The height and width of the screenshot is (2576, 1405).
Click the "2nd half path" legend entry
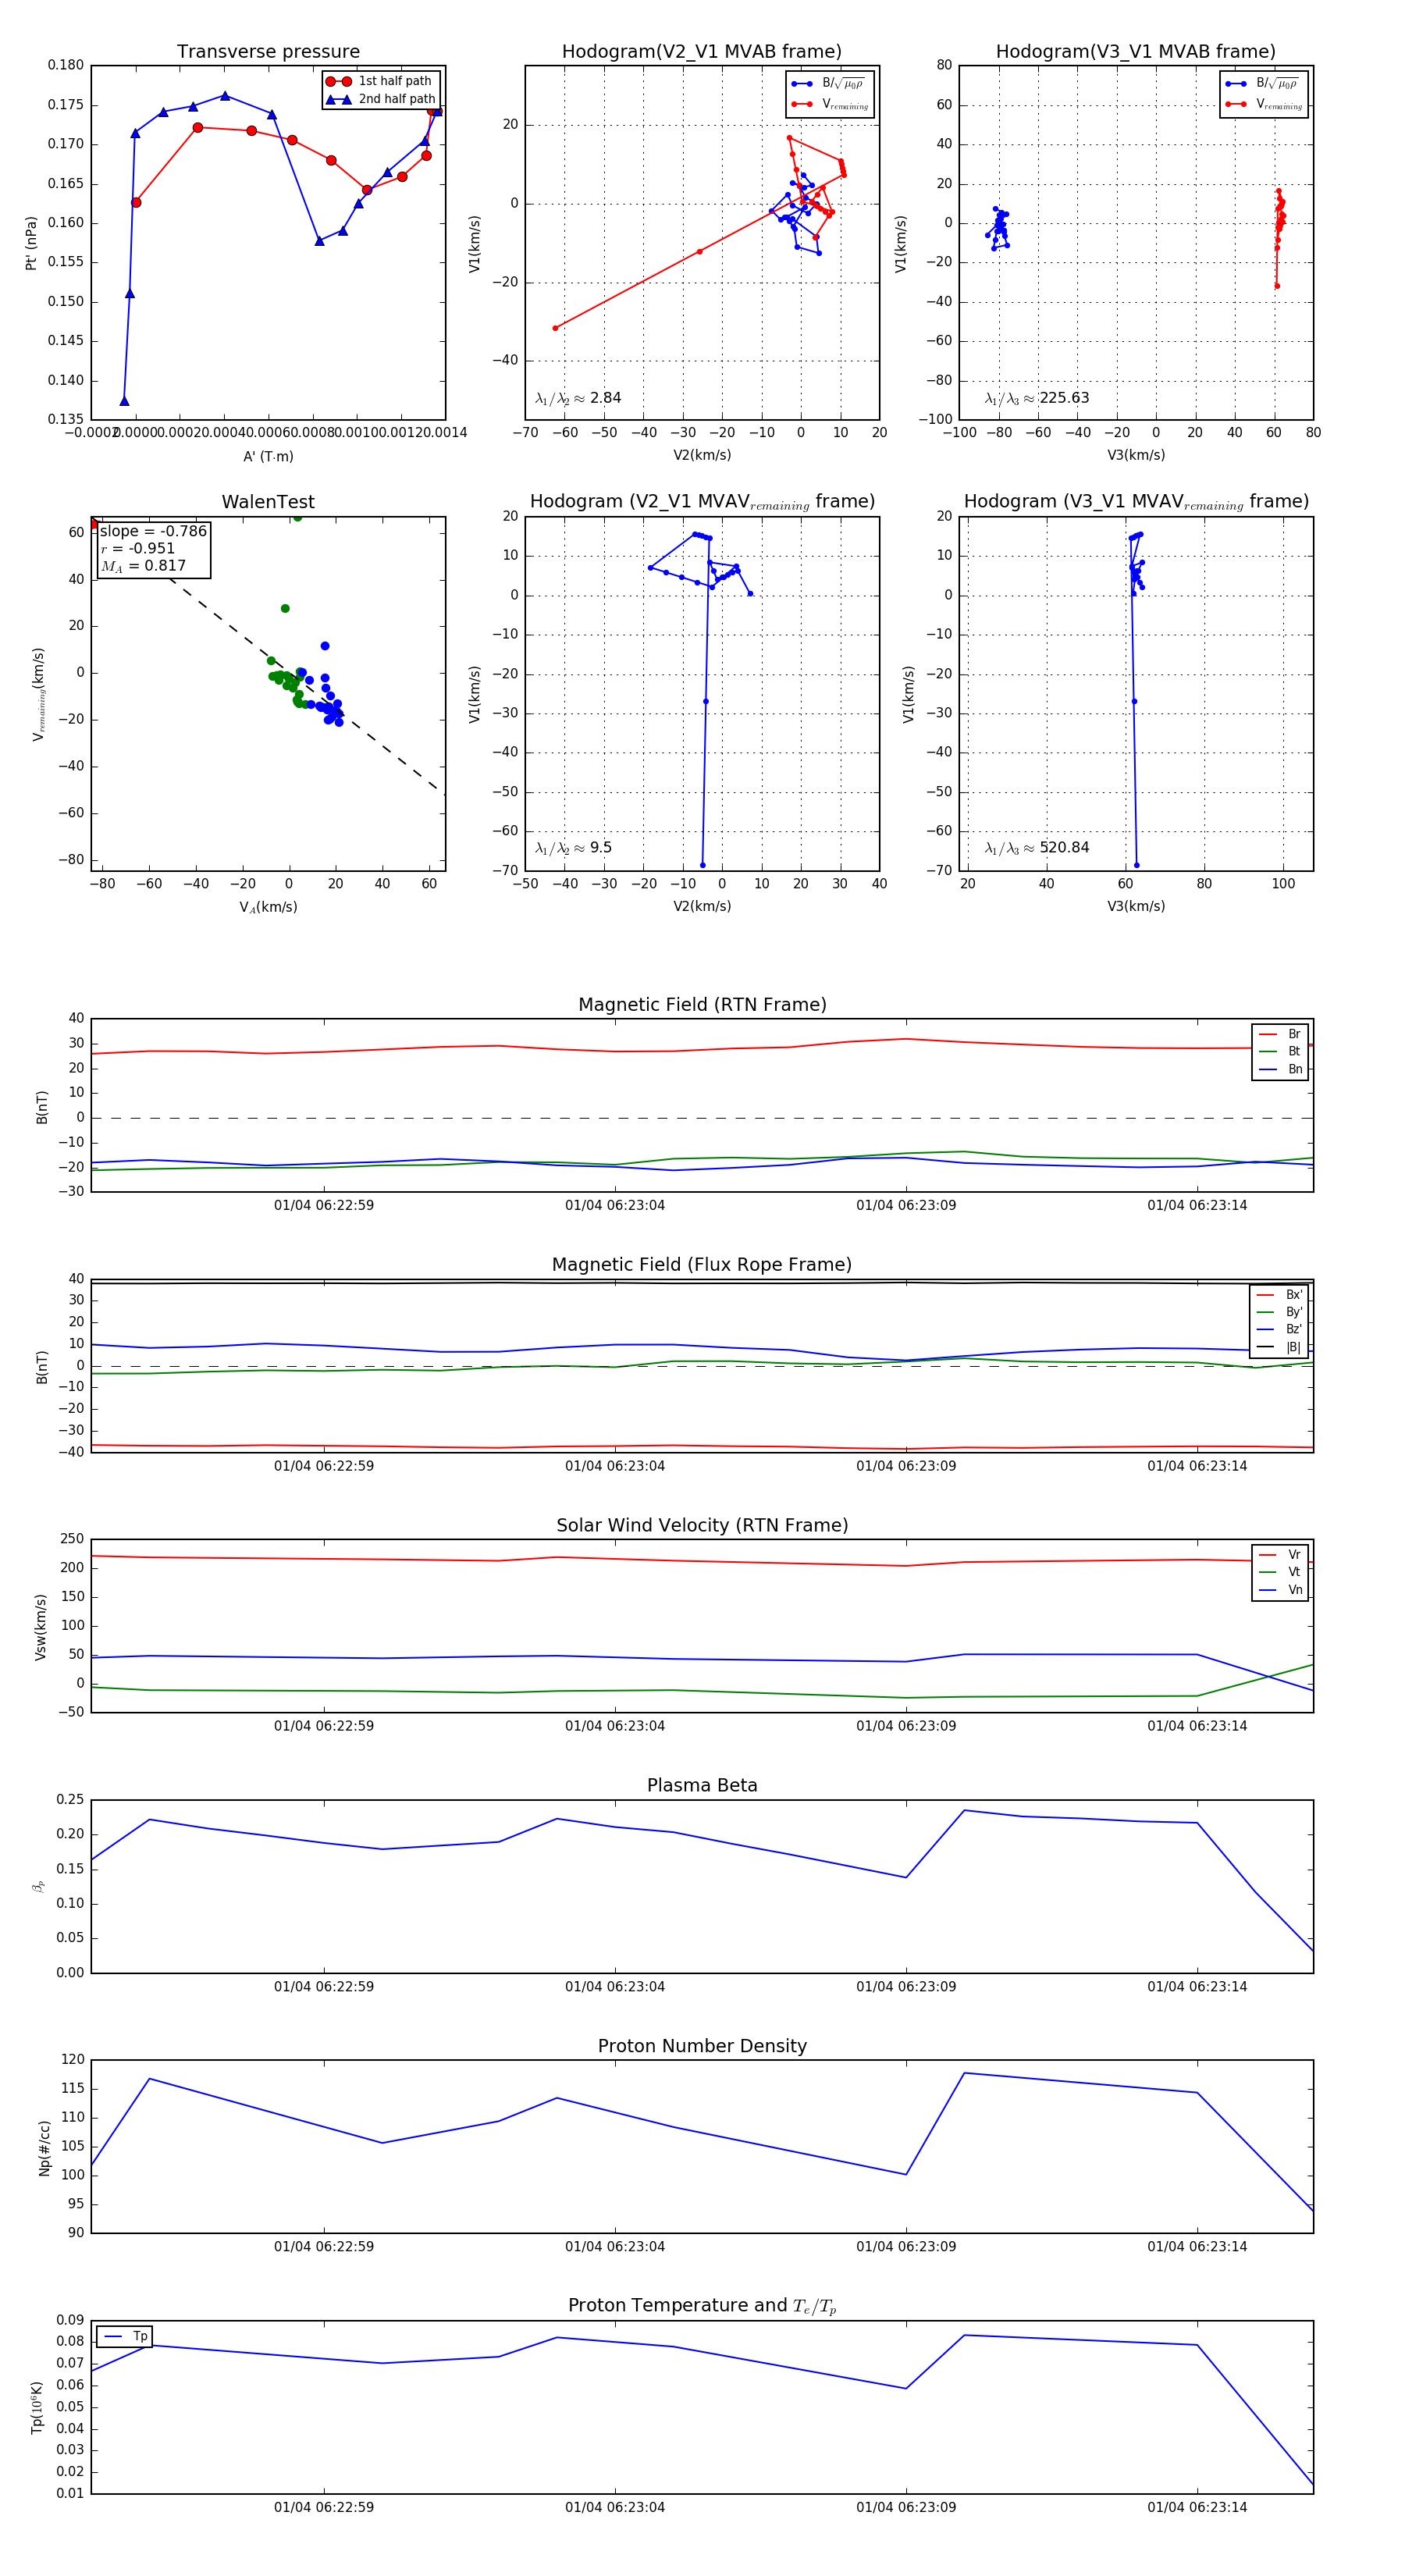pyautogui.click(x=396, y=99)
